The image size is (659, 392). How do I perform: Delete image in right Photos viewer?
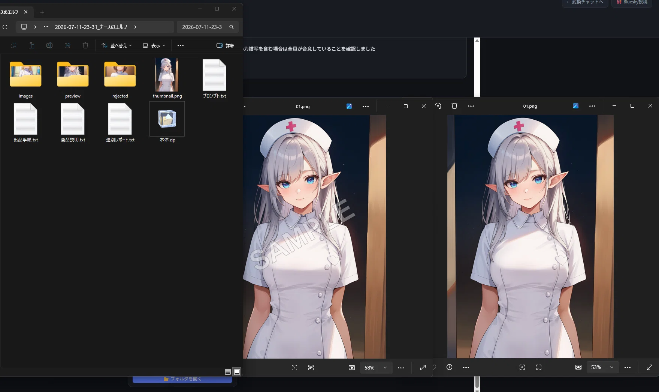454,106
